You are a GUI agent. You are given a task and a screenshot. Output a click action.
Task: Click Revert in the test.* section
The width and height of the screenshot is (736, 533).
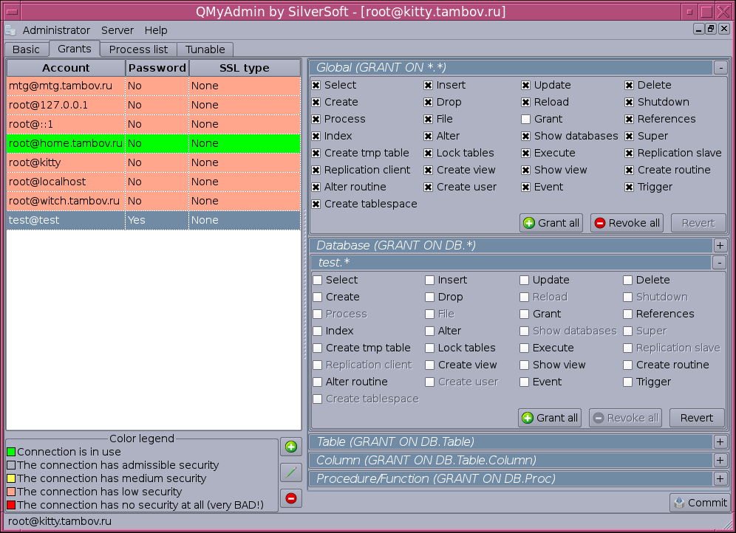pos(696,418)
